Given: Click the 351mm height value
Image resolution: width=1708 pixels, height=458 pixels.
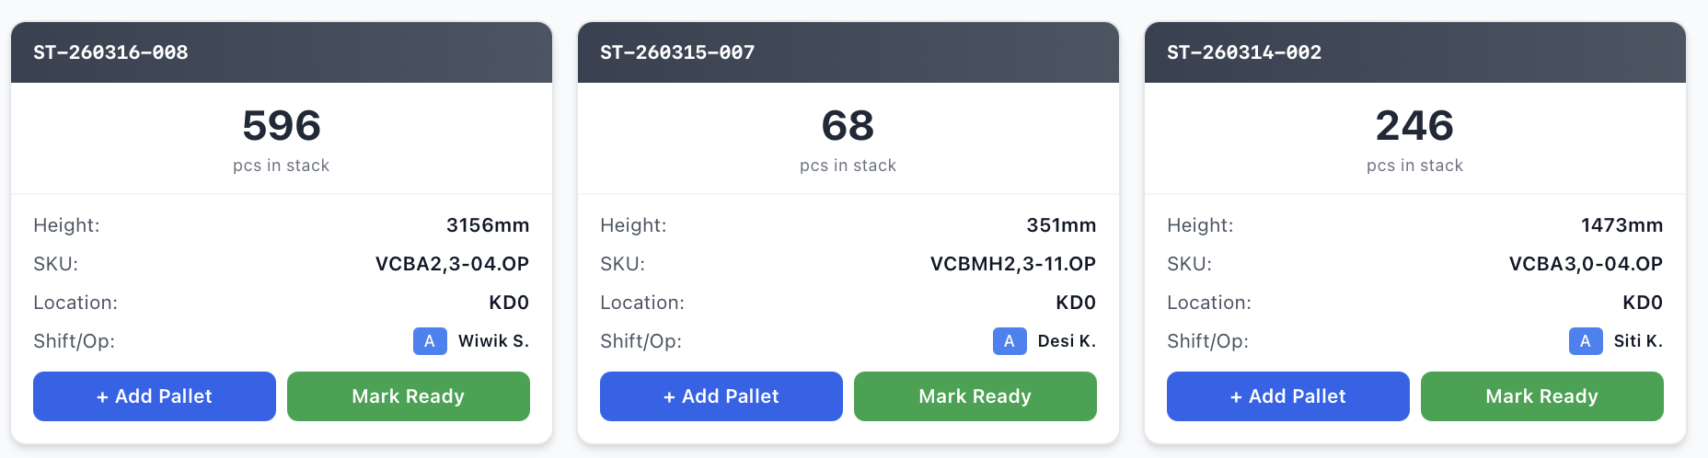Looking at the screenshot, I should pos(1061,225).
